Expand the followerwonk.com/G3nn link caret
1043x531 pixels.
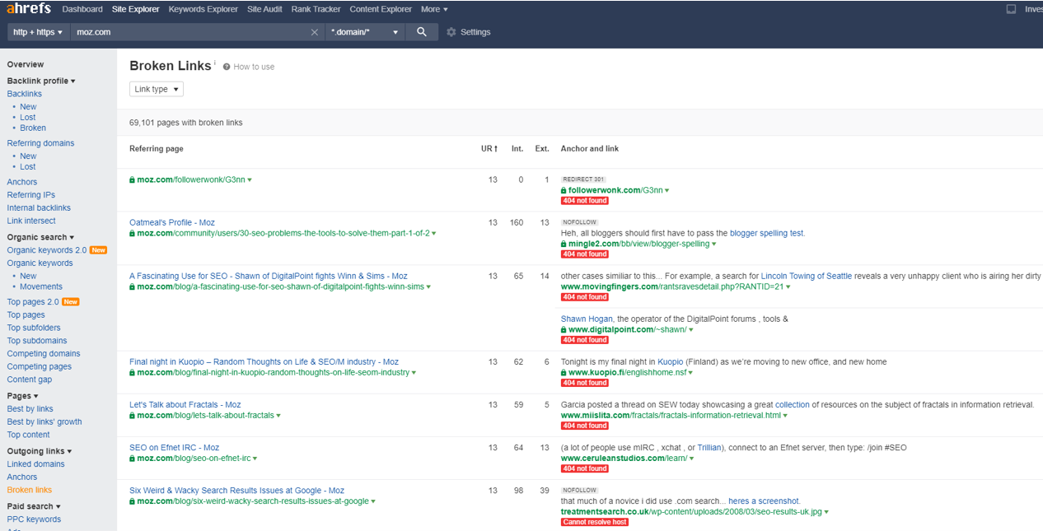pyautogui.click(x=666, y=191)
